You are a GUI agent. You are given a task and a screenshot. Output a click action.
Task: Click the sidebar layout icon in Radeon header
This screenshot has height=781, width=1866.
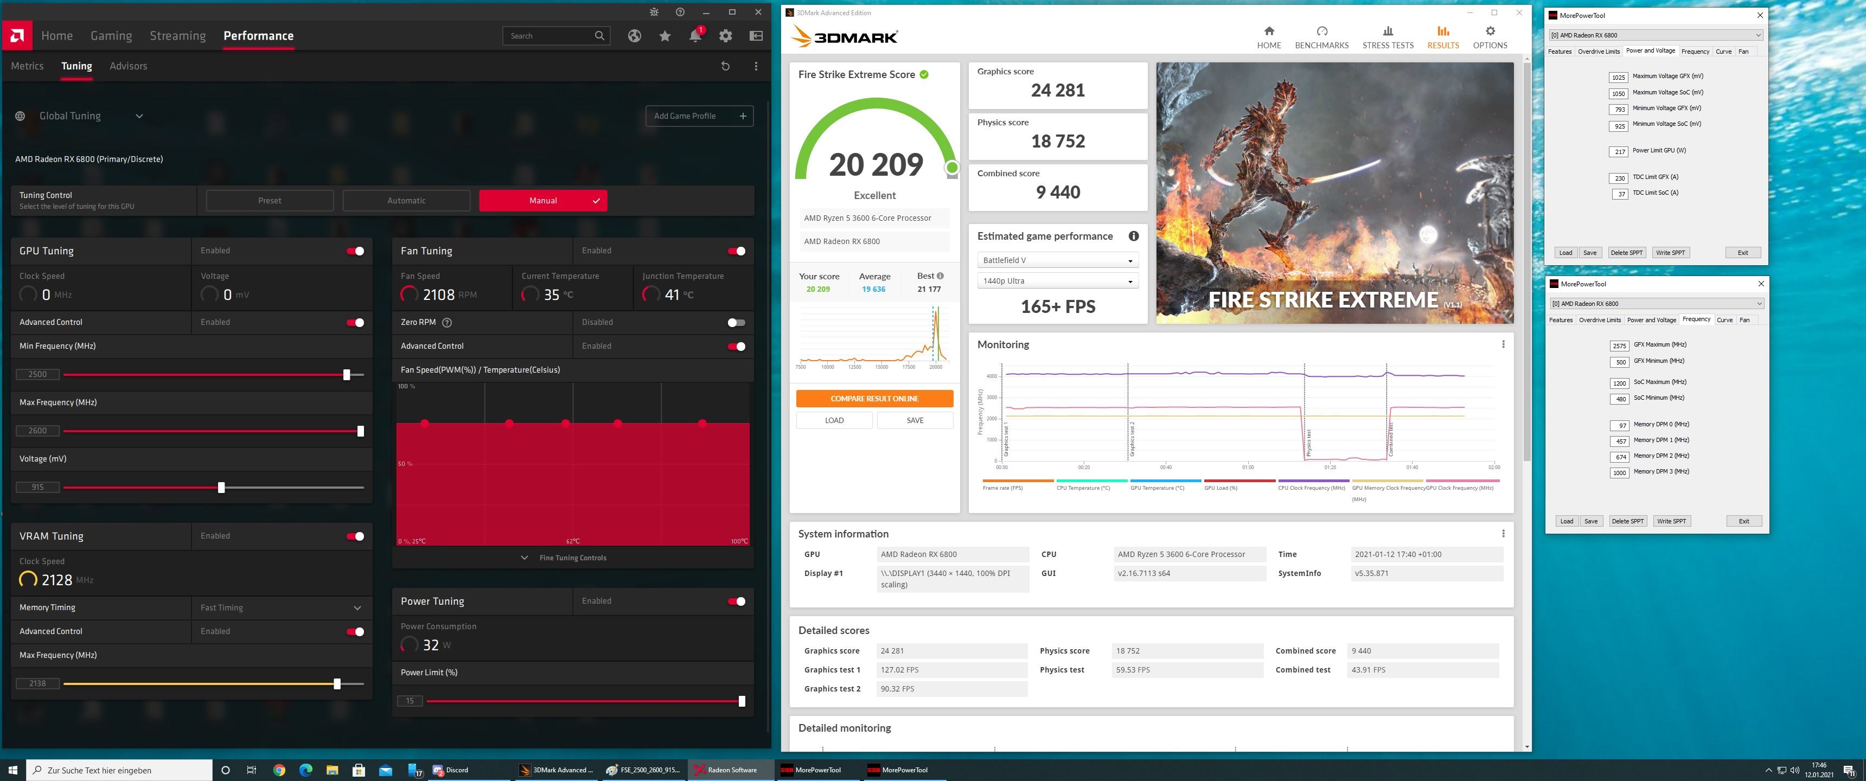pos(756,35)
